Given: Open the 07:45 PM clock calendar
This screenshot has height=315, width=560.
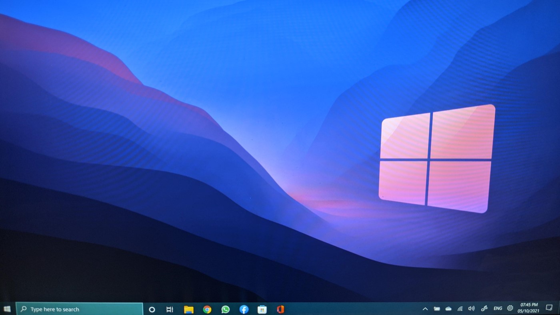Looking at the screenshot, I should click(529, 308).
